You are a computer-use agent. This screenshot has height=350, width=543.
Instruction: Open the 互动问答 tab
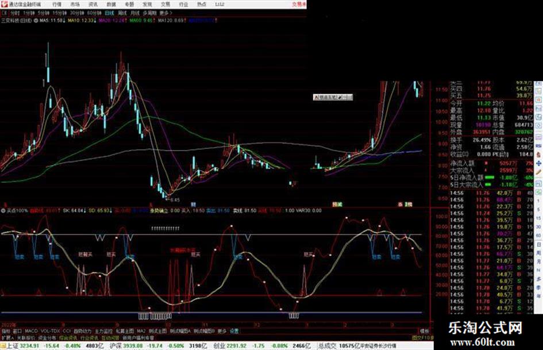[110, 337]
